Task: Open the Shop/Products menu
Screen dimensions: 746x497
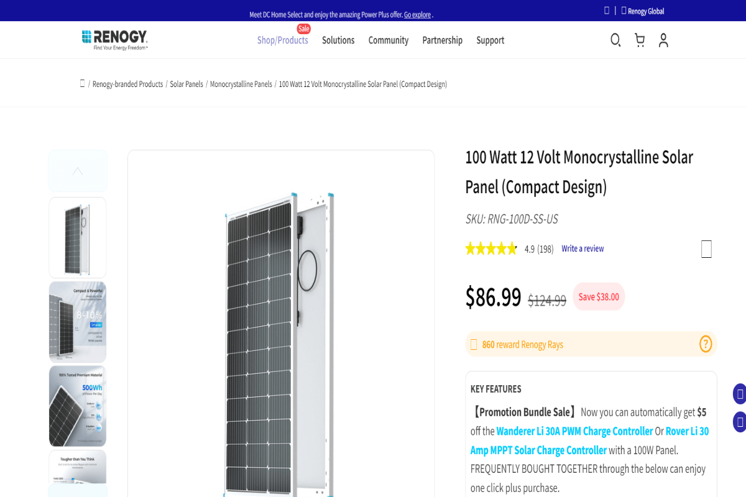Action: click(x=282, y=40)
